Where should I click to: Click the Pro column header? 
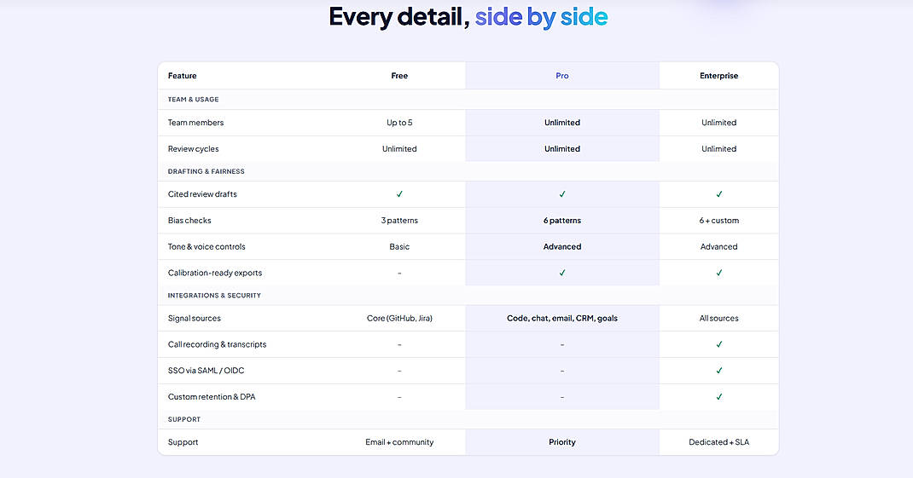[562, 76]
